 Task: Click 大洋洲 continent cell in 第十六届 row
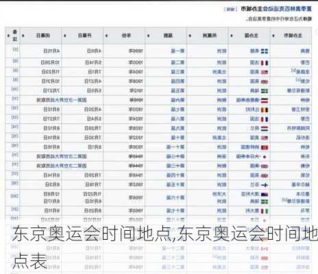coord(219,195)
